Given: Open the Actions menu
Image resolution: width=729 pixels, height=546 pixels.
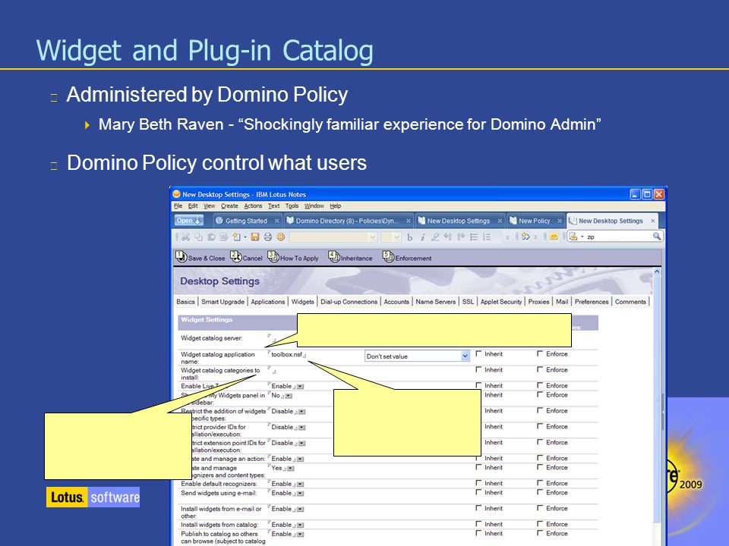Looking at the screenshot, I should tap(253, 206).
